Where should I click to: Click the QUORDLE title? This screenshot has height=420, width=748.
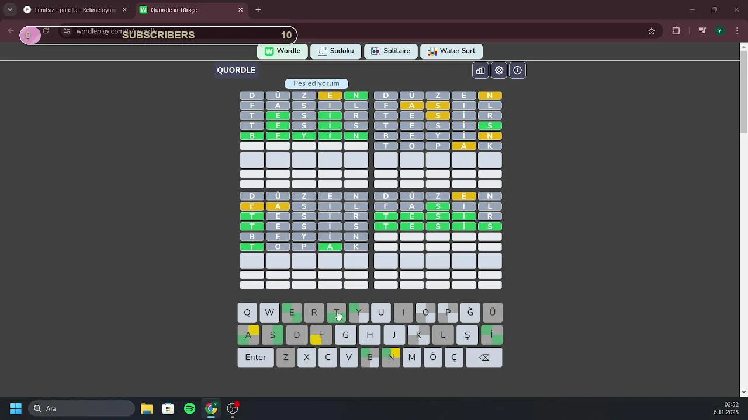point(236,70)
